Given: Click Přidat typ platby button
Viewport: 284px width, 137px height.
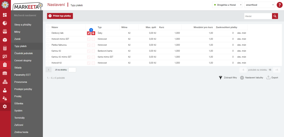Looking at the screenshot, I should (x=60, y=16).
